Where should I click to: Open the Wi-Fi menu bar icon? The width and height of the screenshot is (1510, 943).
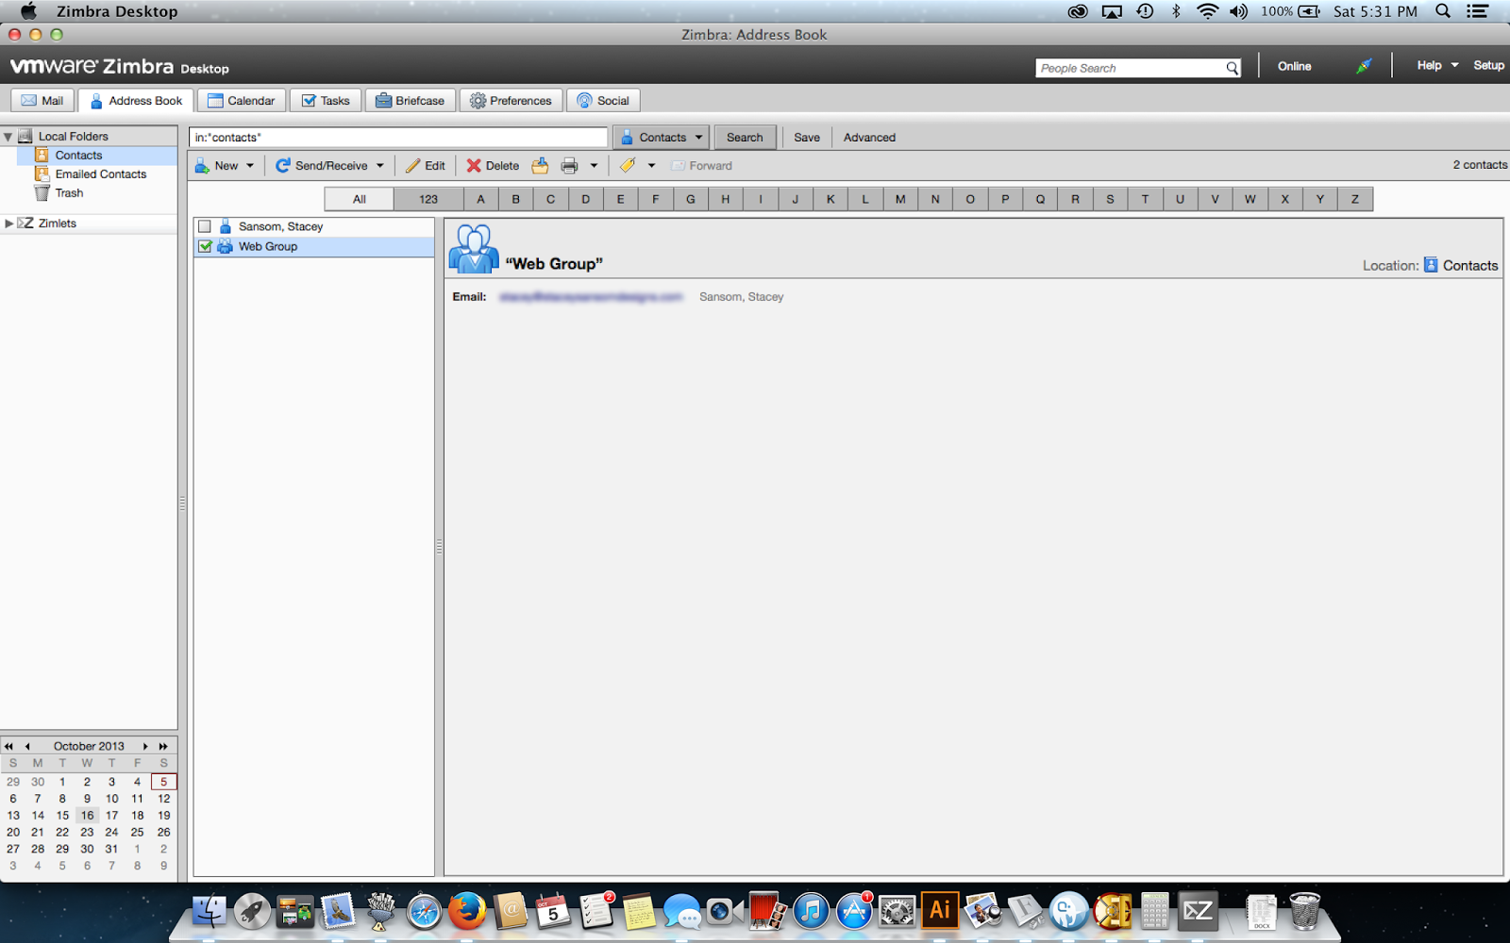[x=1207, y=11]
